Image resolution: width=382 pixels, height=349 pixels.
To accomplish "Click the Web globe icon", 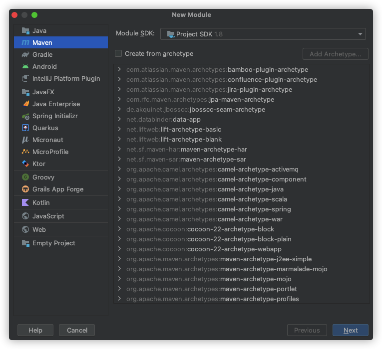I will click(25, 229).
